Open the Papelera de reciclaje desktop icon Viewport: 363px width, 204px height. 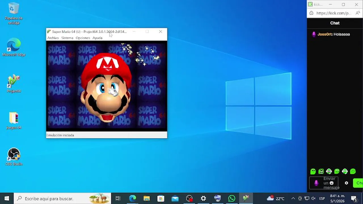(x=14, y=14)
